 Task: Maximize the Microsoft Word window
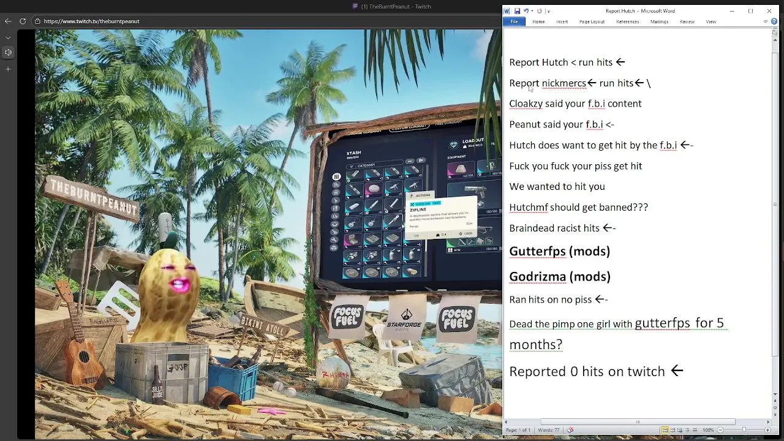tap(750, 11)
